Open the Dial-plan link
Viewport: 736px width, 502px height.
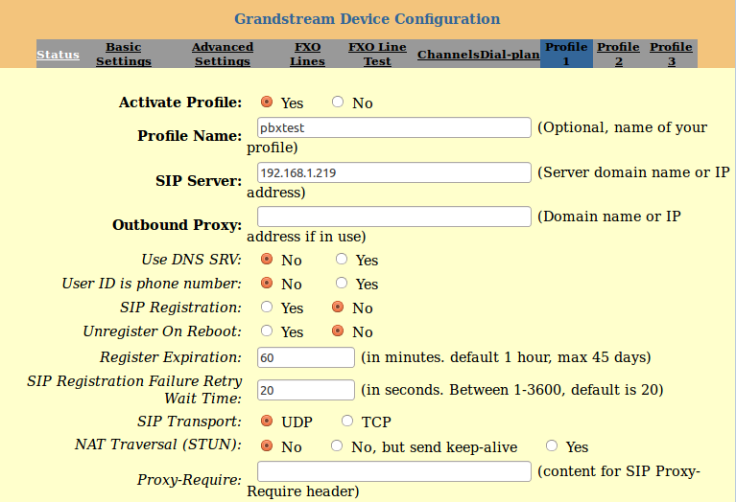pos(510,55)
